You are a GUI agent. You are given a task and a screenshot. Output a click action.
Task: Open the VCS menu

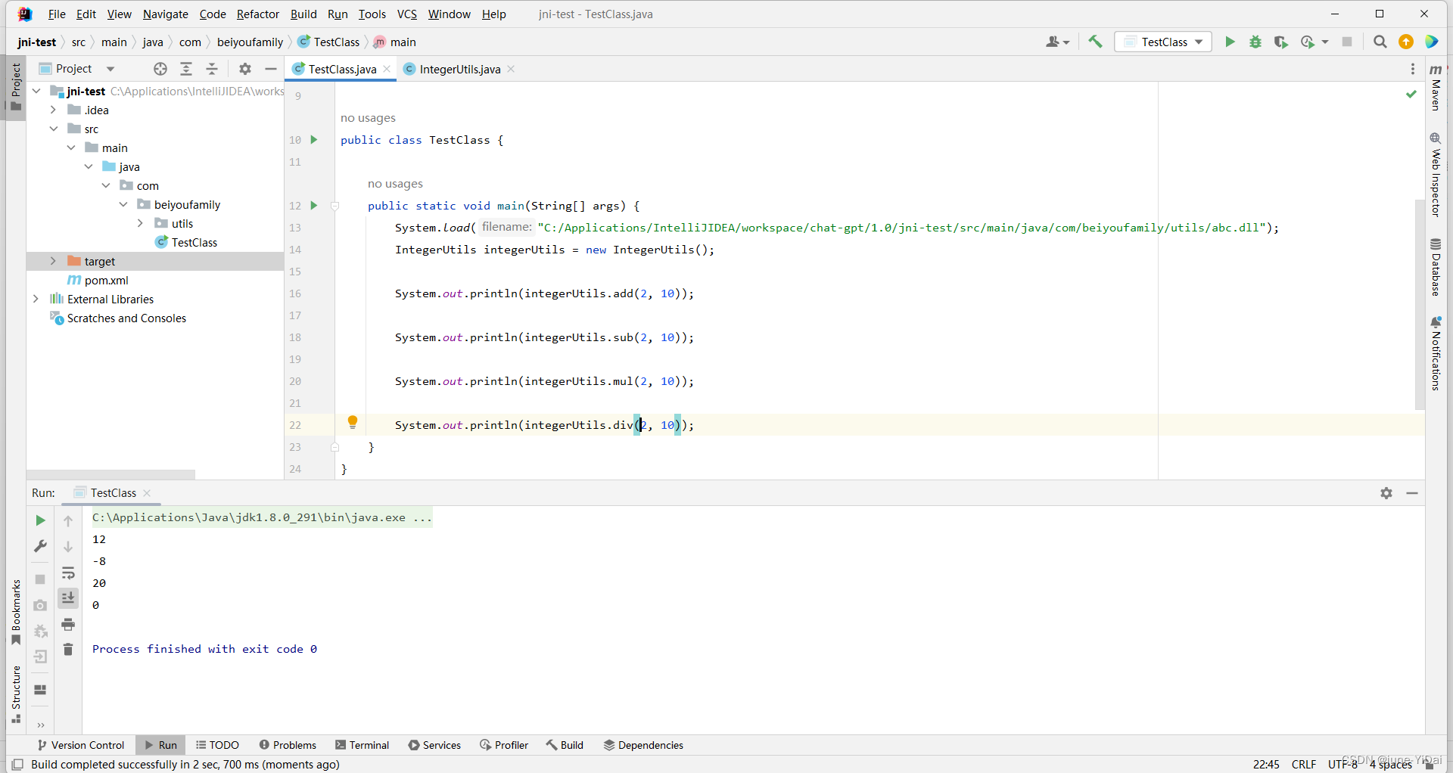[x=407, y=14]
